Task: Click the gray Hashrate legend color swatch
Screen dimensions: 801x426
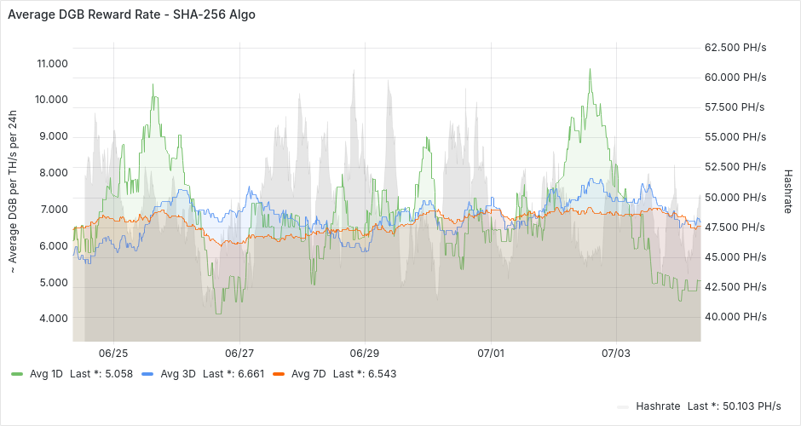Action: (x=623, y=406)
